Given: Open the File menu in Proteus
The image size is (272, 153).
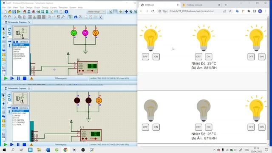Looking at the screenshot, I should pos(4,8).
